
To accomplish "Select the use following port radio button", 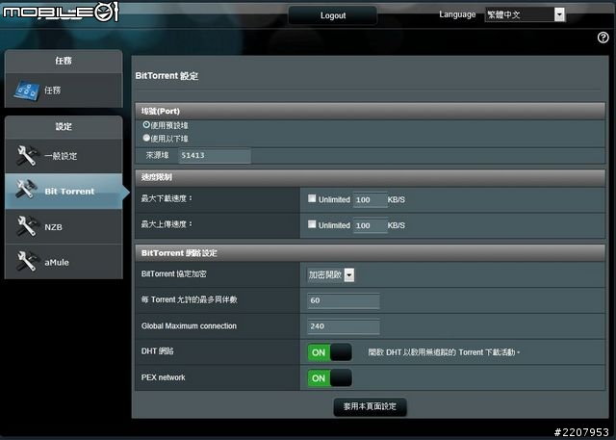I will (x=146, y=138).
